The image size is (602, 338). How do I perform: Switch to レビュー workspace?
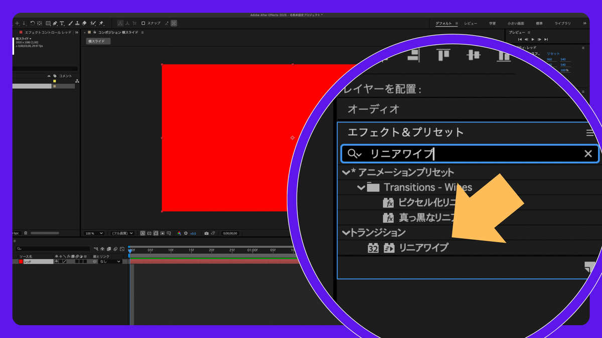(471, 24)
